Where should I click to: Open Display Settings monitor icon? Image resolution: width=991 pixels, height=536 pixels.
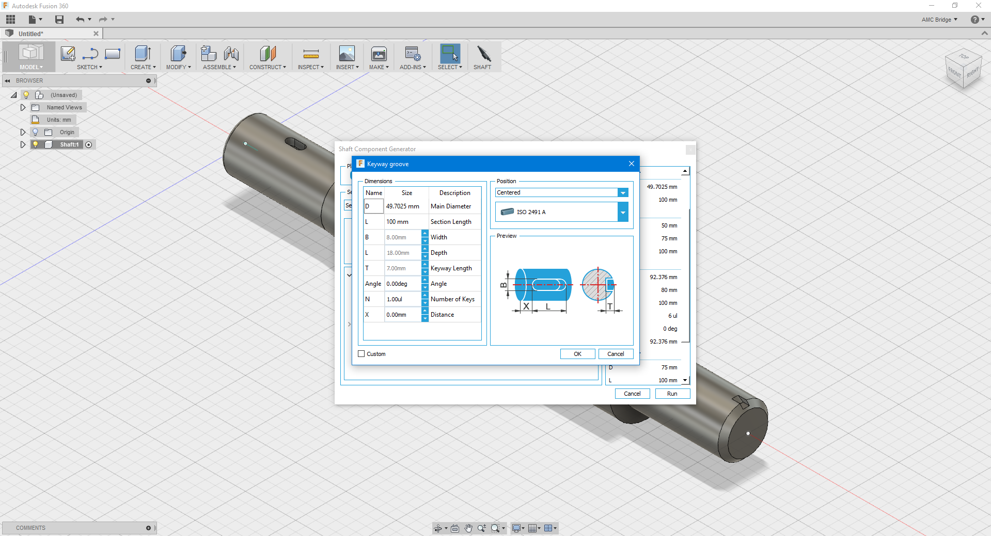pos(516,528)
